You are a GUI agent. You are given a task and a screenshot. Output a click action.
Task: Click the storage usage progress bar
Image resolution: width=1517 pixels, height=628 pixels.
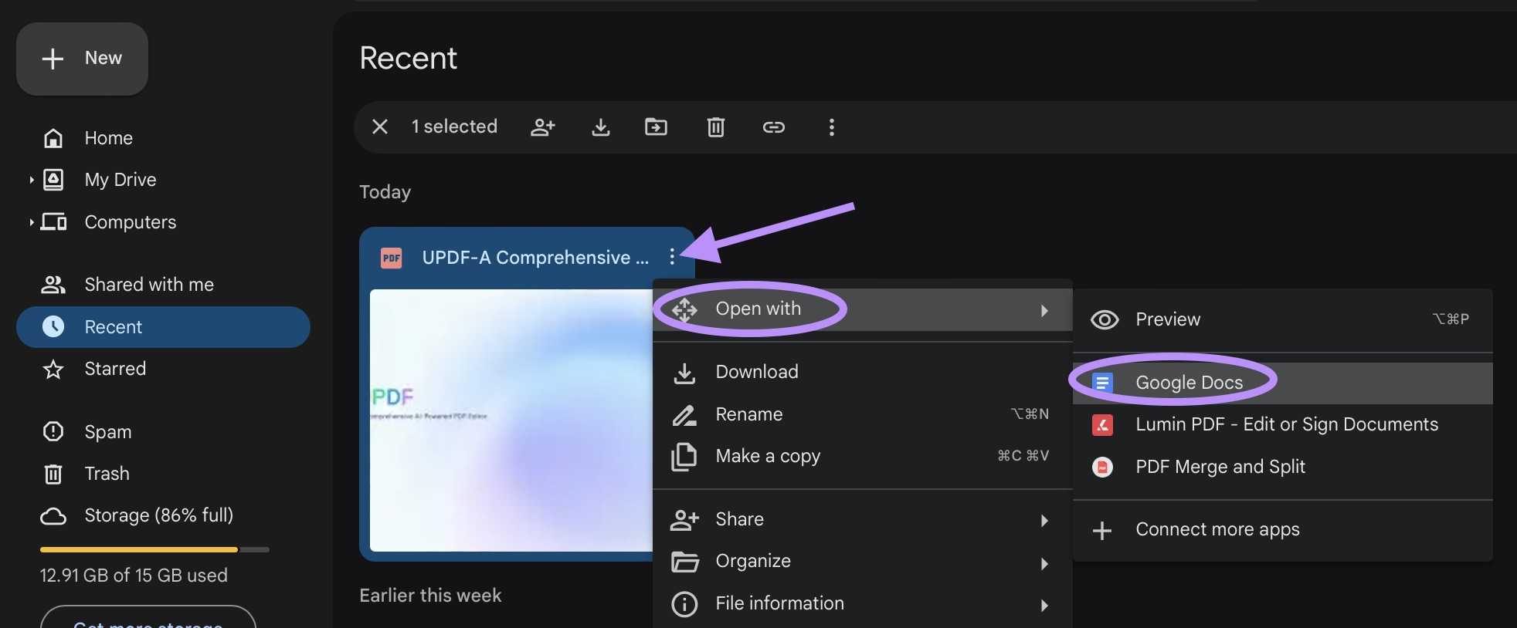(154, 549)
